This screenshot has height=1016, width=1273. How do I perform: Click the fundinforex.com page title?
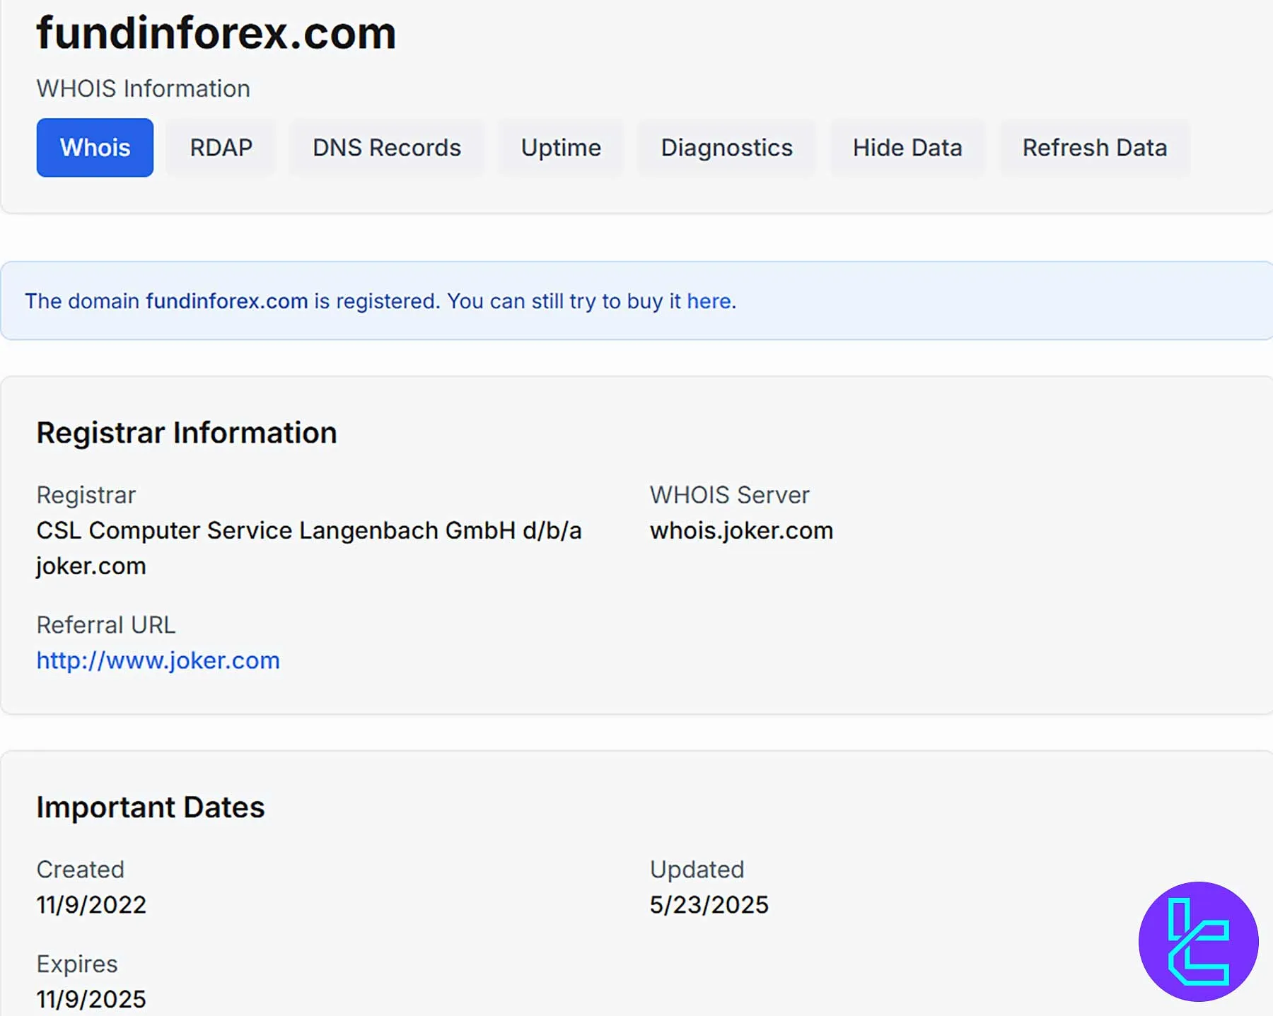pos(216,33)
